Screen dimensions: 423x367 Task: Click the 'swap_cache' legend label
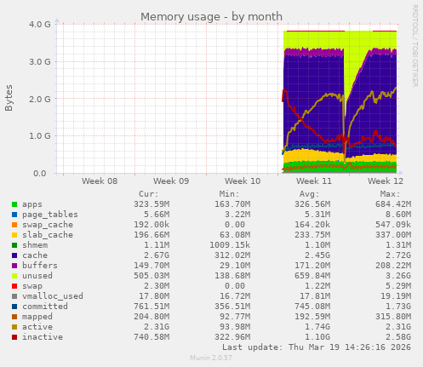48,225
